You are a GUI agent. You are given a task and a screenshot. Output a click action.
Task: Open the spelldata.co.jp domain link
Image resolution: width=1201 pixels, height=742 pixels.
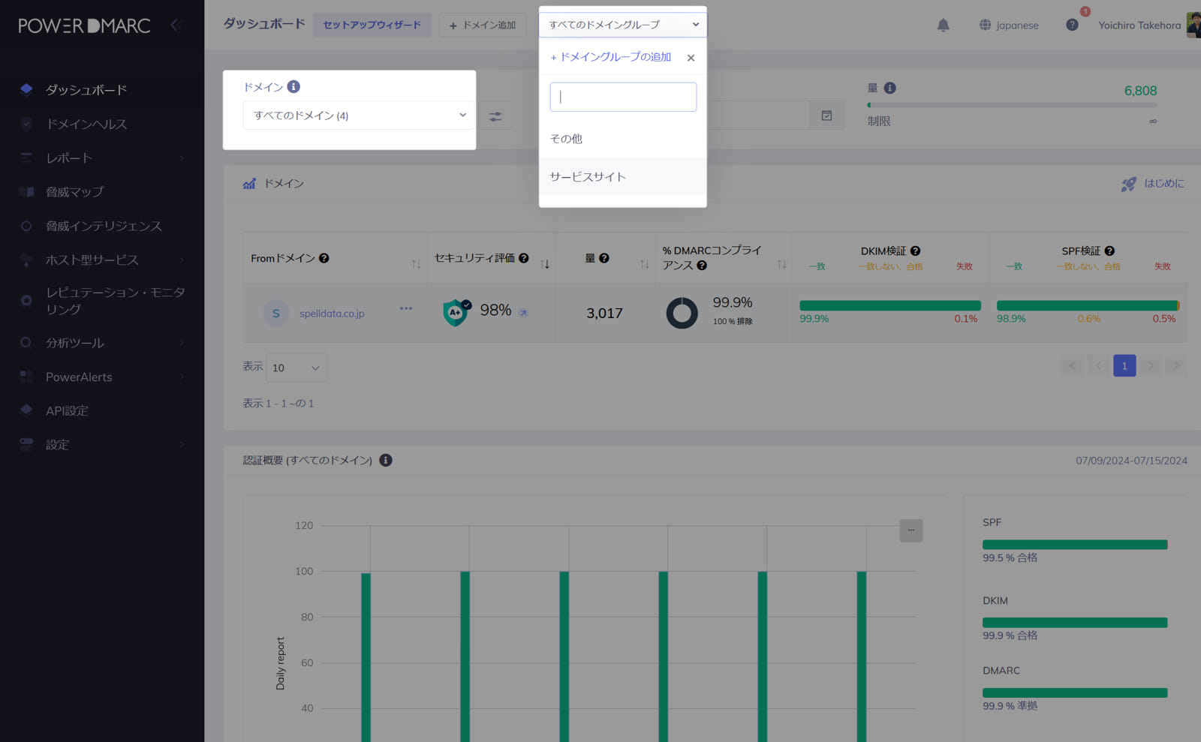pyautogui.click(x=332, y=314)
